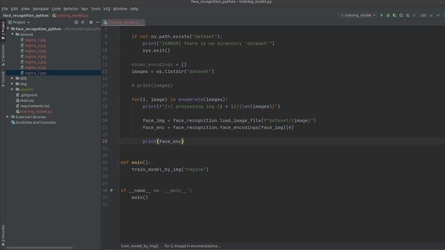Run training_model with coverage
This screenshot has width=445, height=250.
click(394, 15)
